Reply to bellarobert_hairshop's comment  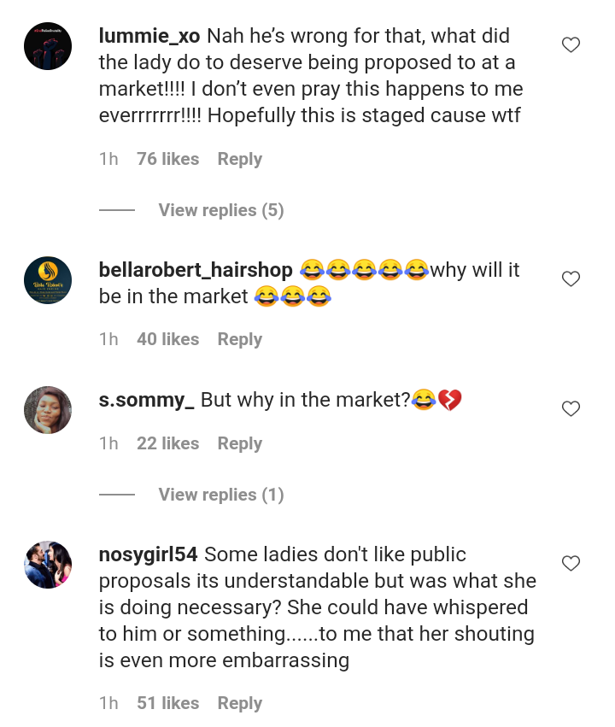point(239,339)
